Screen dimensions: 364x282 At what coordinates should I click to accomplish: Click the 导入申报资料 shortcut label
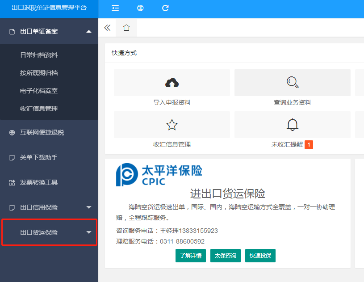tap(172, 102)
